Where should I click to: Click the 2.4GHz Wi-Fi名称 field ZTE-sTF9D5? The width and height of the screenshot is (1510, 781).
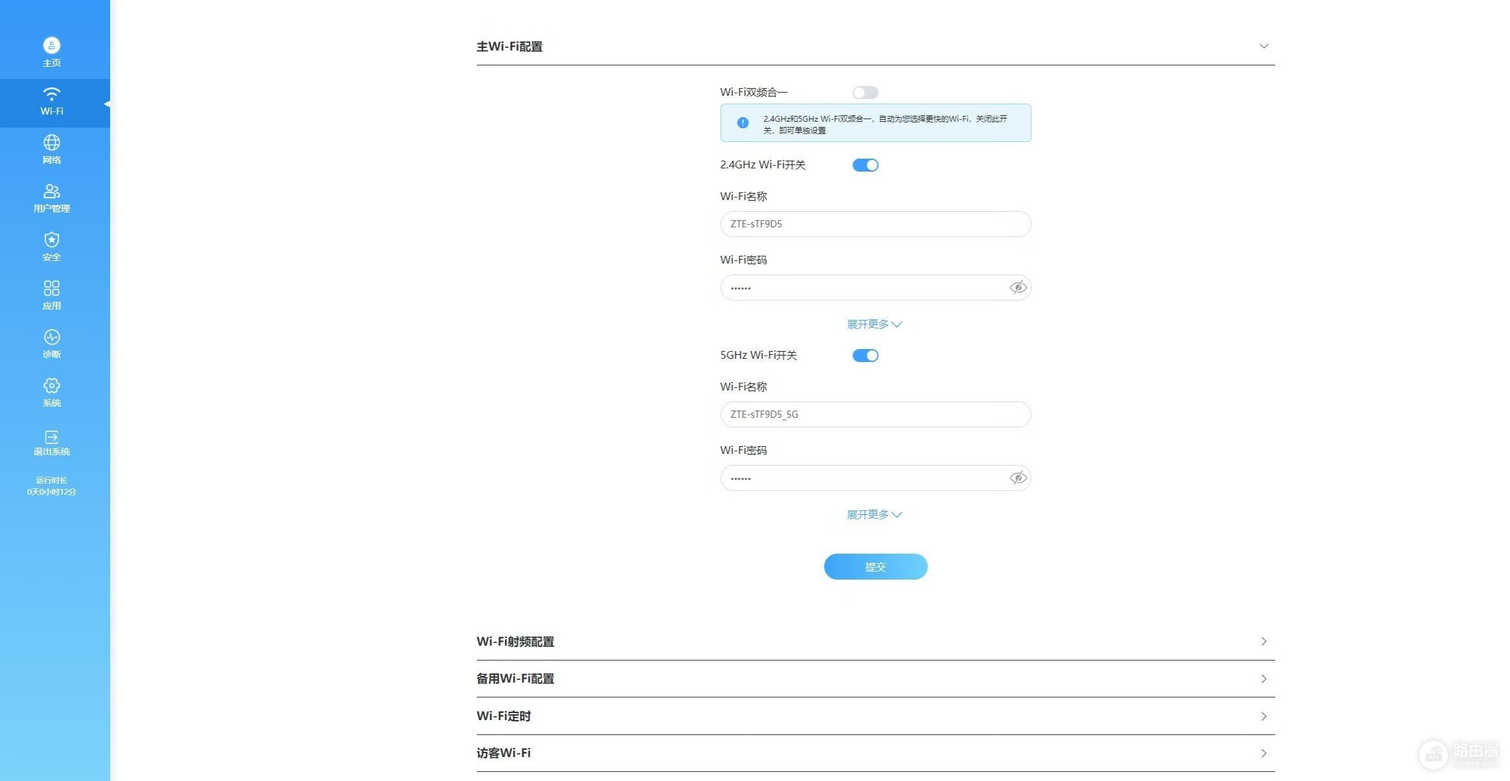point(876,224)
